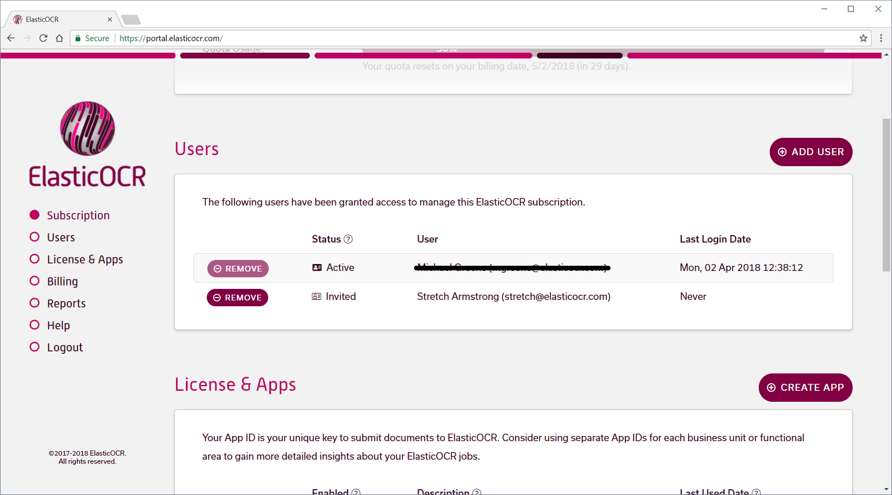Open the Billing page

click(x=63, y=281)
